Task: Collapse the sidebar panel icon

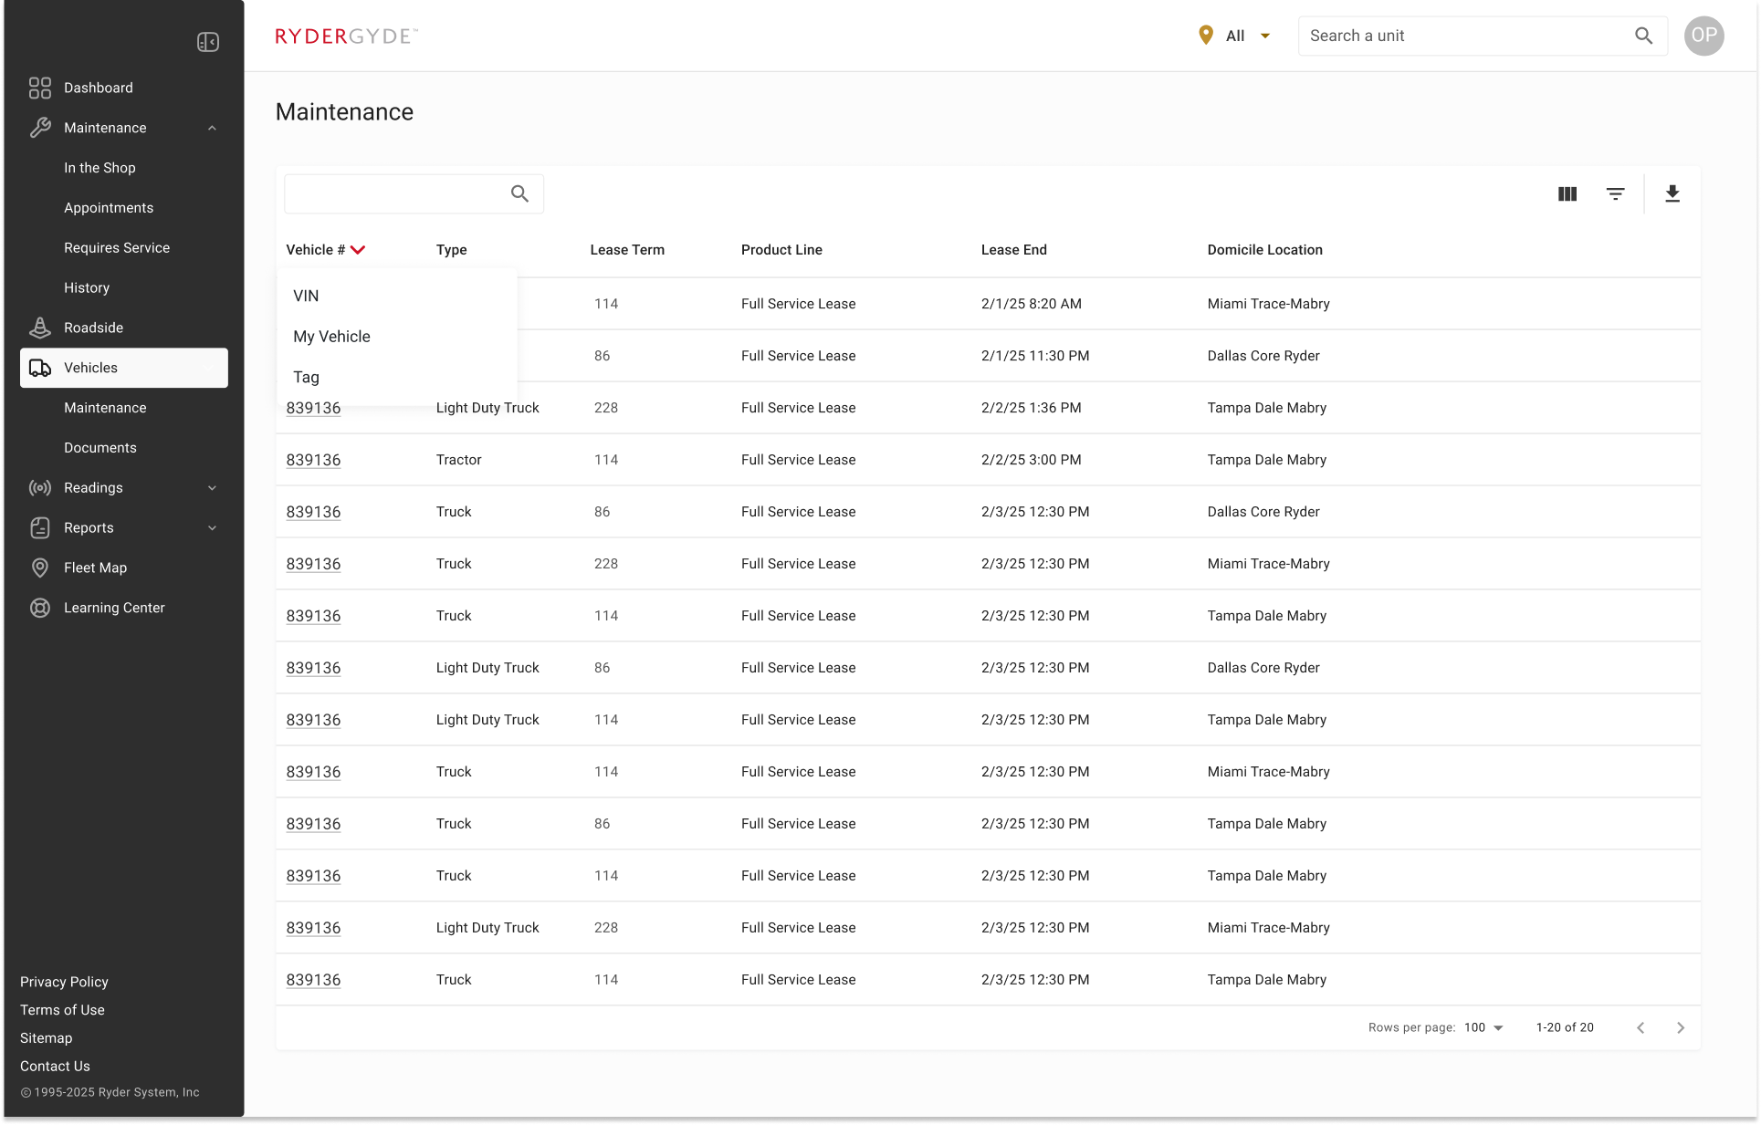Action: click(x=207, y=42)
